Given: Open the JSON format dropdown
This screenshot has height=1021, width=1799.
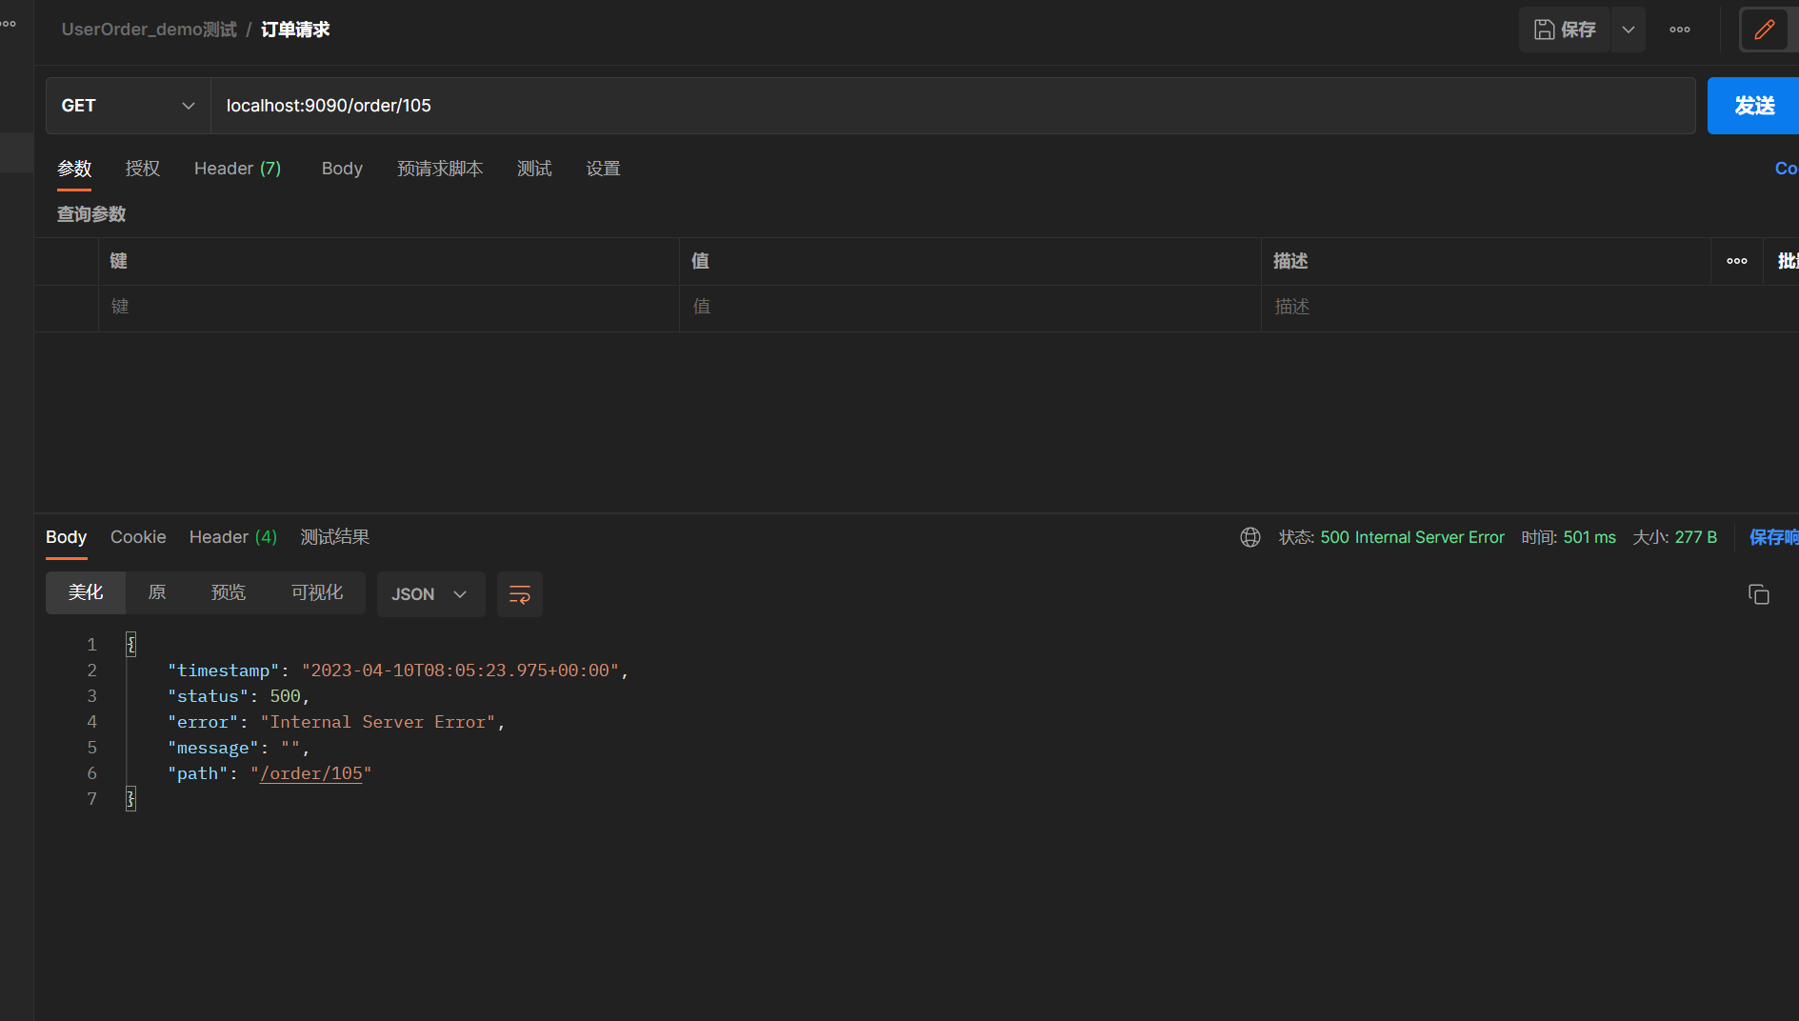Looking at the screenshot, I should point(430,594).
